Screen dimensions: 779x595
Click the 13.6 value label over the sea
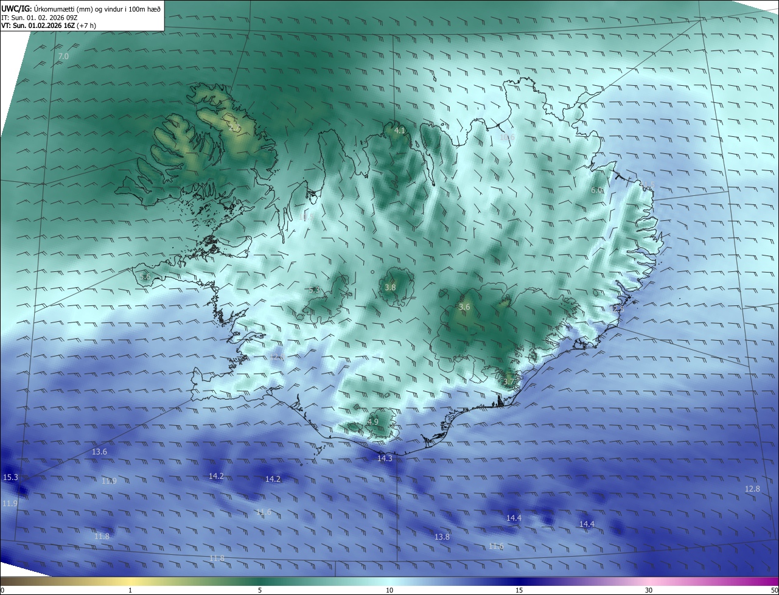point(99,452)
